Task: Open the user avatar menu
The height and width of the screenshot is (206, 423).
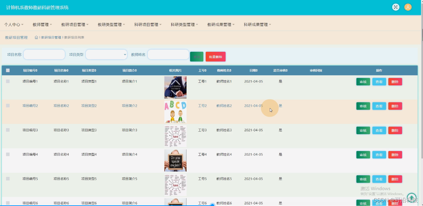Action: 408,7
